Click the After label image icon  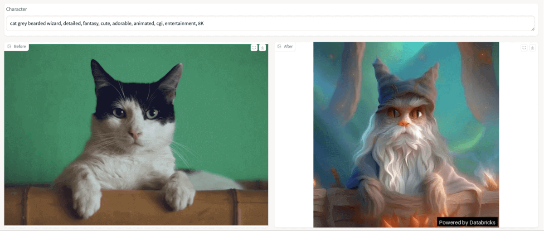(x=279, y=46)
